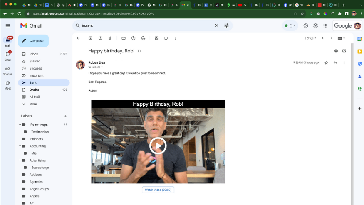Mark the email as unread
This screenshot has height=205, width=364.
click(x=124, y=38)
